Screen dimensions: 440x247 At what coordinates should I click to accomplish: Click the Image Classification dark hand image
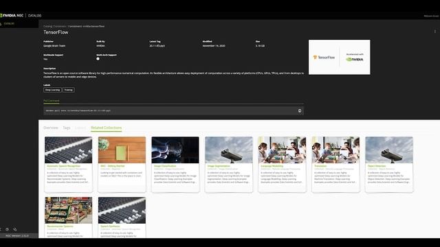175,150
